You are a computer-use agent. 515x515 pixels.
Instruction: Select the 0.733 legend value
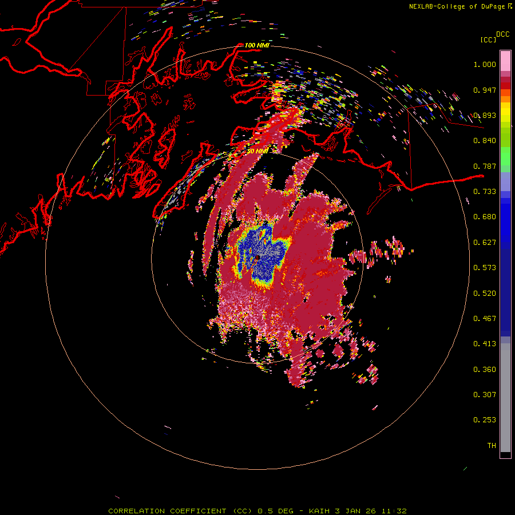485,192
